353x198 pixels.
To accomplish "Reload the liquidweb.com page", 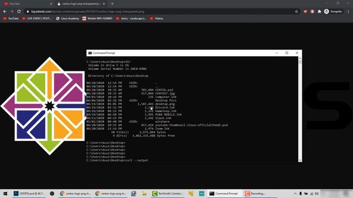I will [x=19, y=12].
